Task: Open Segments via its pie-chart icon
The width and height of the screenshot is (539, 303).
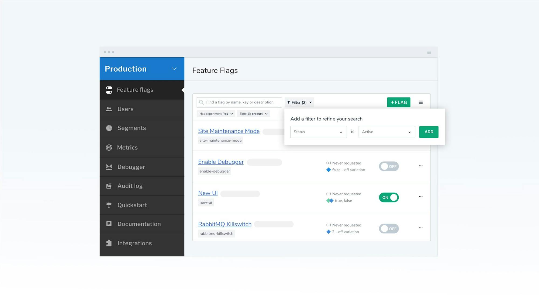Action: tap(109, 128)
